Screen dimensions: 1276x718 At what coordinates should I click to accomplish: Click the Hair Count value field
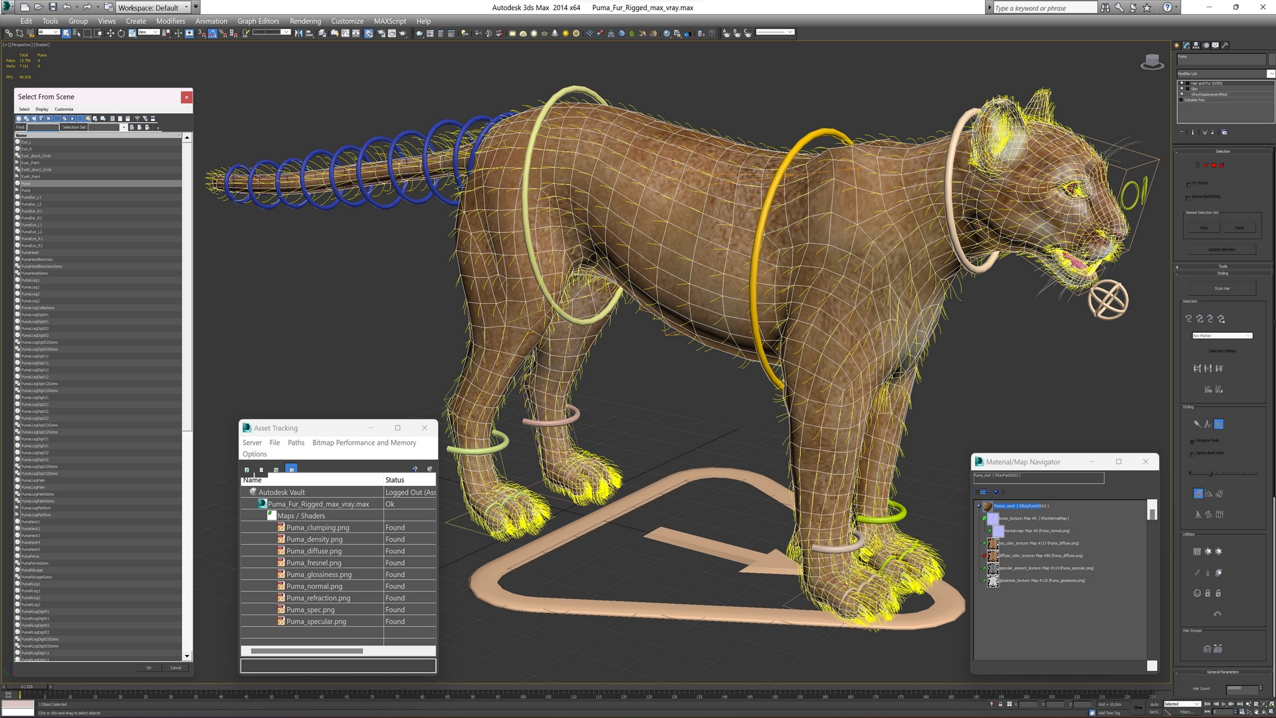(1243, 690)
